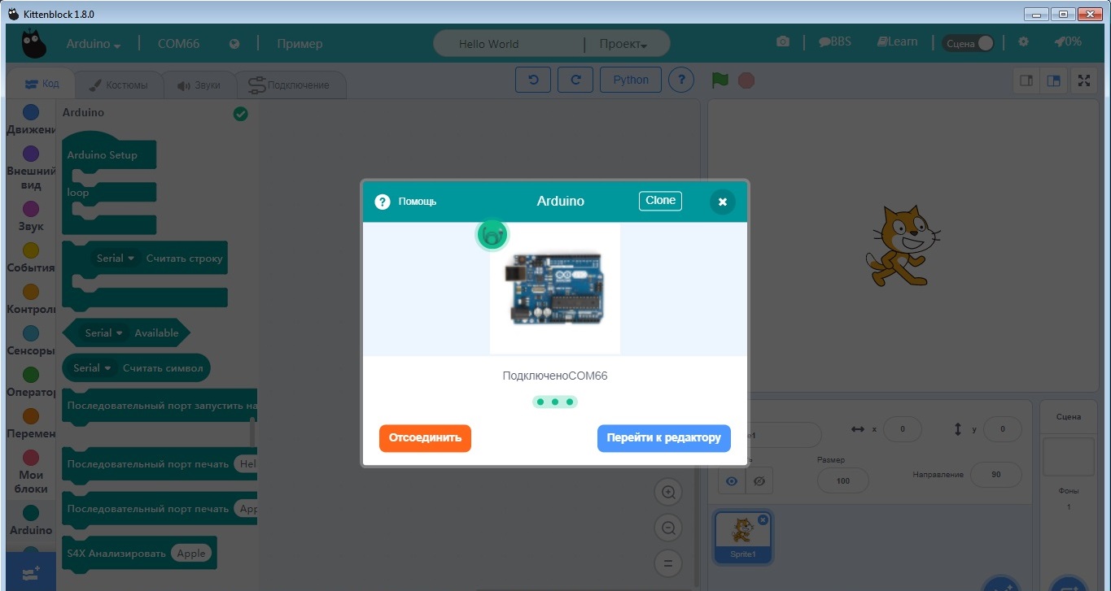Switch to the Костюмы tab
This screenshot has width=1111, height=591.
118,85
